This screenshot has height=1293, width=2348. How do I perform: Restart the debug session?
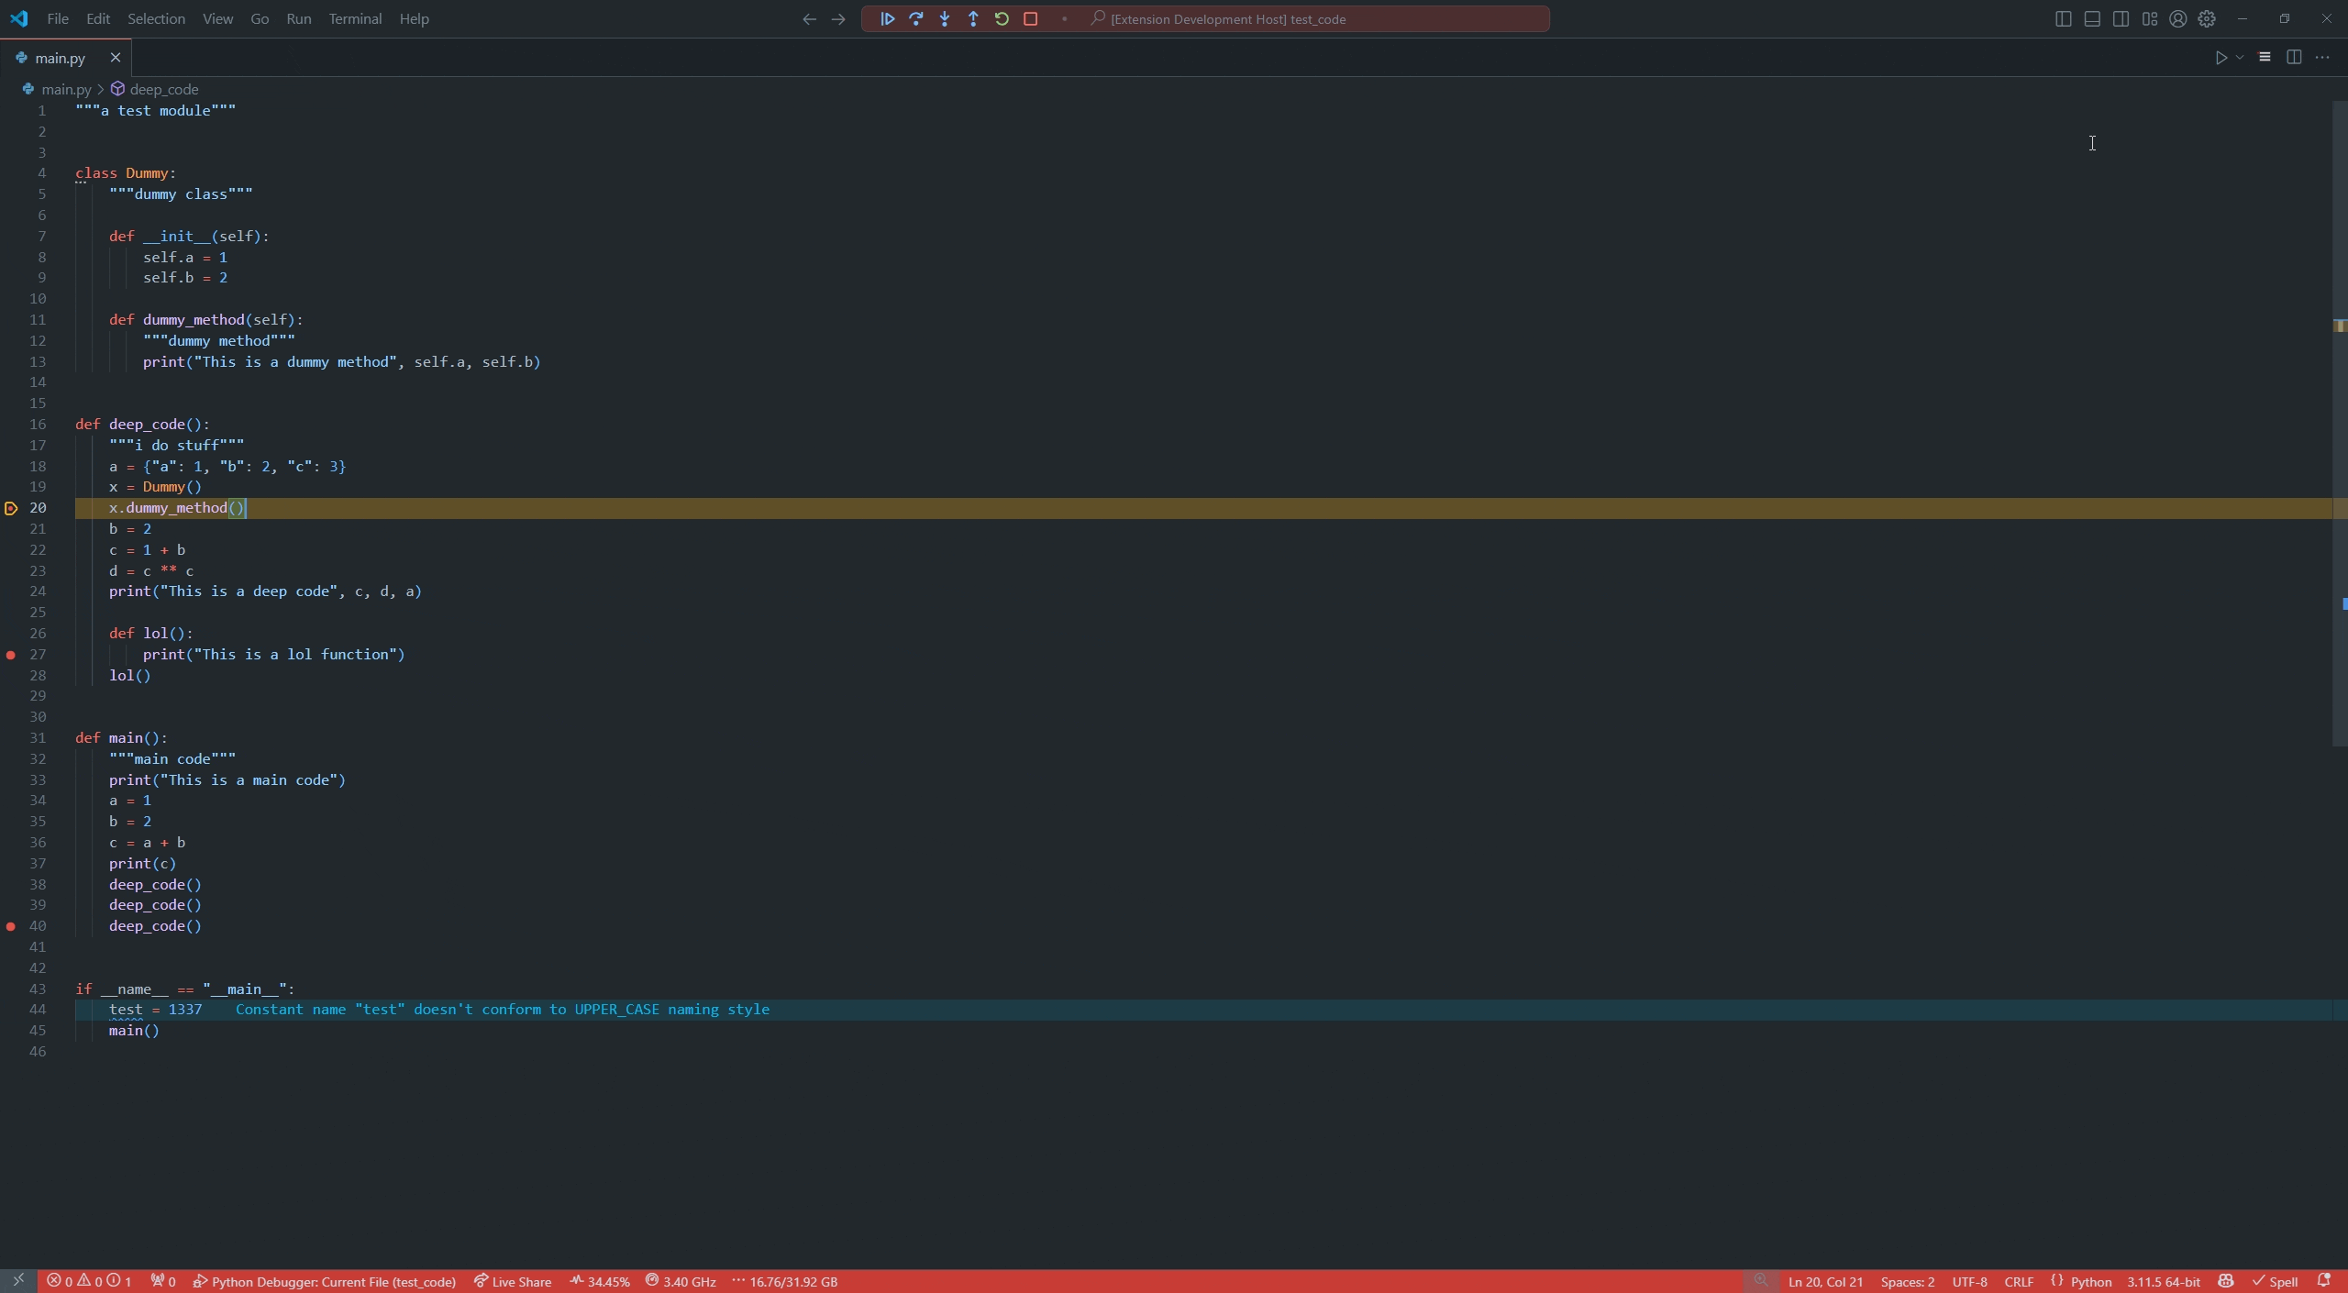(1002, 18)
